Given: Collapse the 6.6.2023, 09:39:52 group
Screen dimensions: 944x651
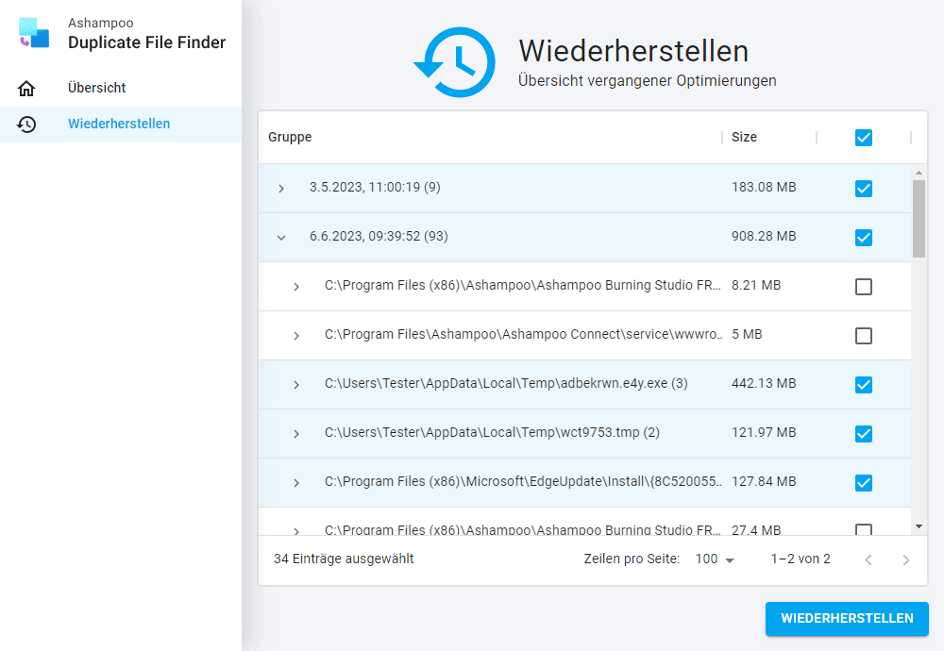Looking at the screenshot, I should click(x=281, y=238).
